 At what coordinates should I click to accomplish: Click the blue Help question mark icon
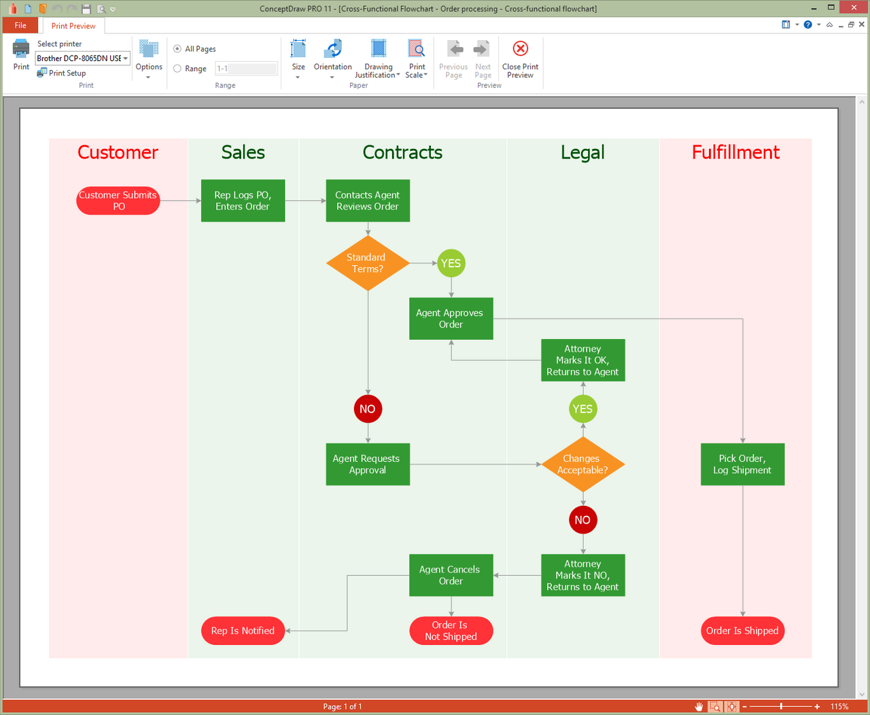tap(807, 24)
